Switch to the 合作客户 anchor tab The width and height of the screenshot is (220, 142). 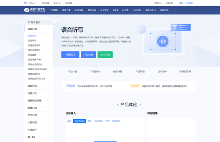point(162,72)
